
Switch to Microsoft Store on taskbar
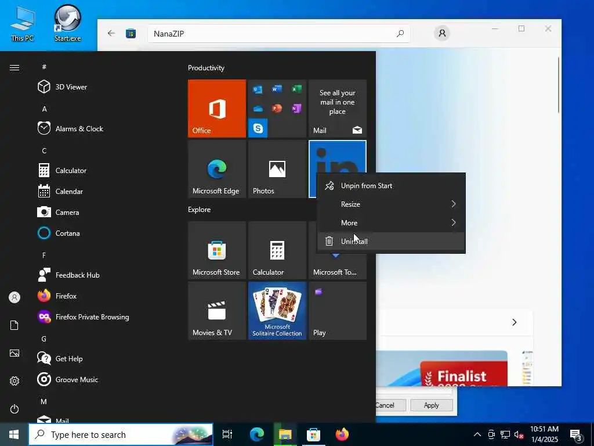tap(313, 434)
